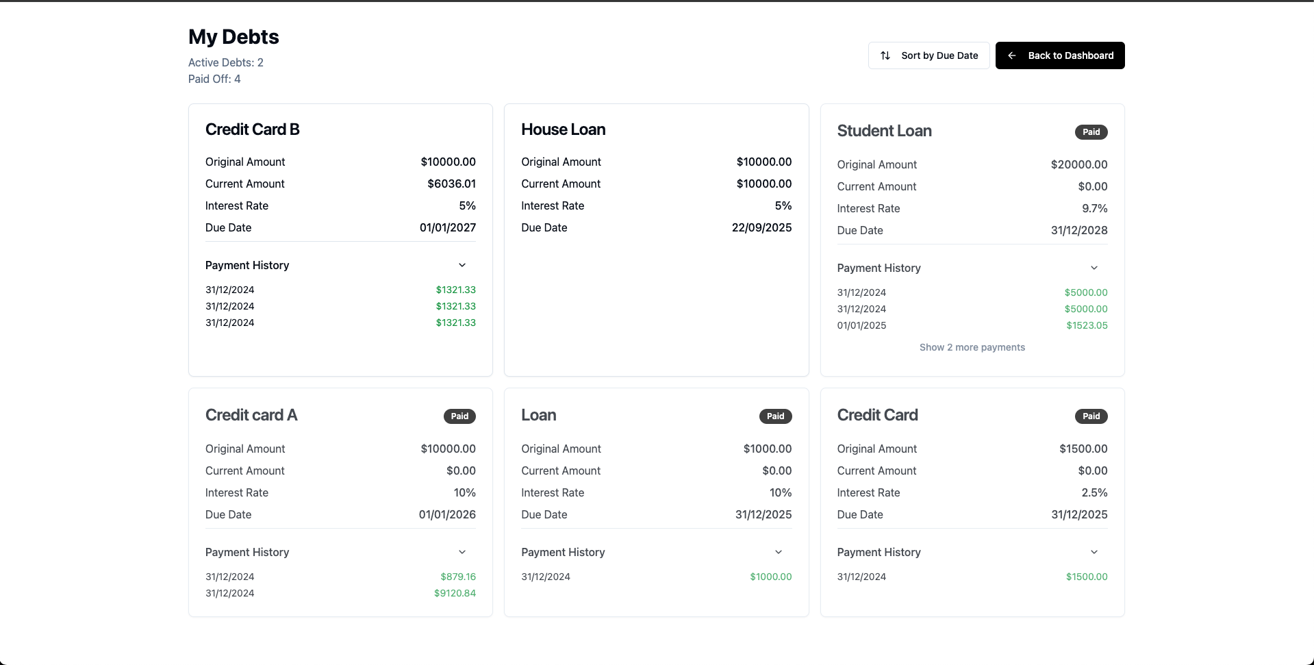This screenshot has width=1314, height=665.
Task: Go back to the Dashboard
Action: pos(1060,55)
